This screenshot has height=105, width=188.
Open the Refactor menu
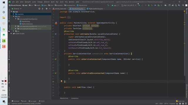pos(47,2)
